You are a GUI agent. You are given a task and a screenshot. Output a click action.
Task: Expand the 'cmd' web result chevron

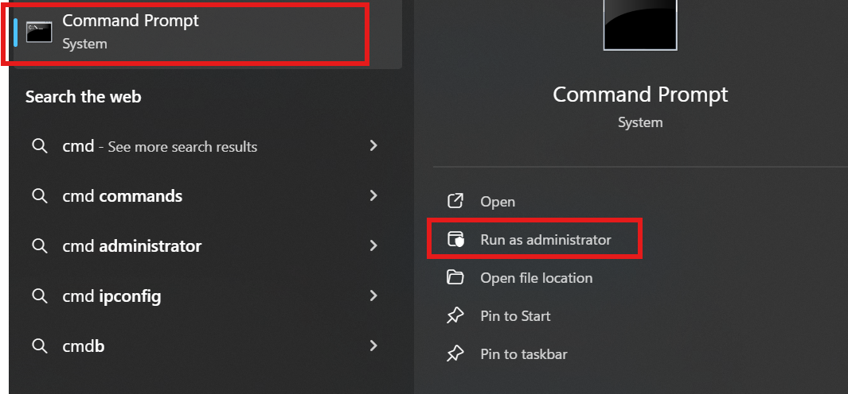pos(373,145)
